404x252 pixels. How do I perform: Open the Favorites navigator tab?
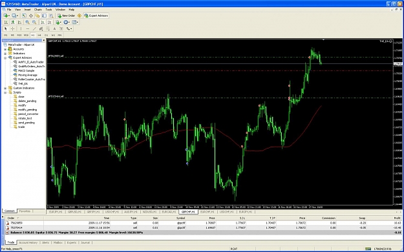coord(25,211)
